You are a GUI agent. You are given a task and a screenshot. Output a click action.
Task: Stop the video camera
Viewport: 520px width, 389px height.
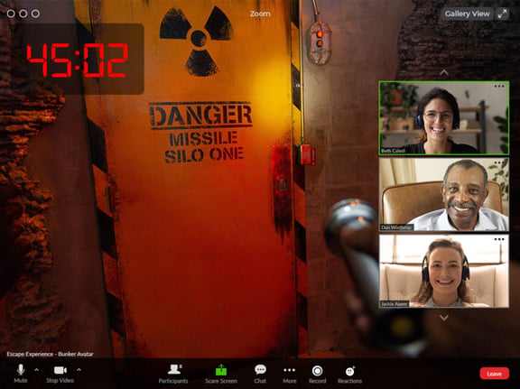(x=60, y=374)
